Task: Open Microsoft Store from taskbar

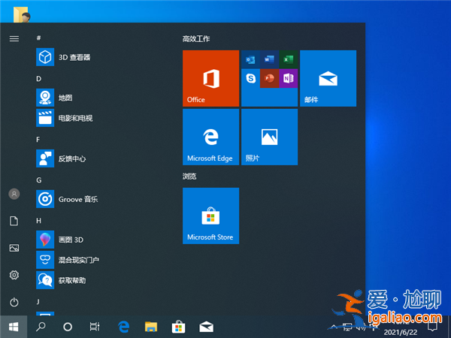Action: coord(178,327)
